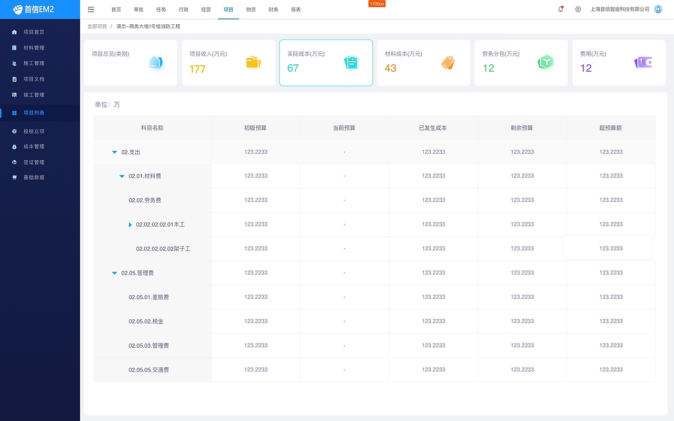Open the 报表 top menu

click(296, 10)
